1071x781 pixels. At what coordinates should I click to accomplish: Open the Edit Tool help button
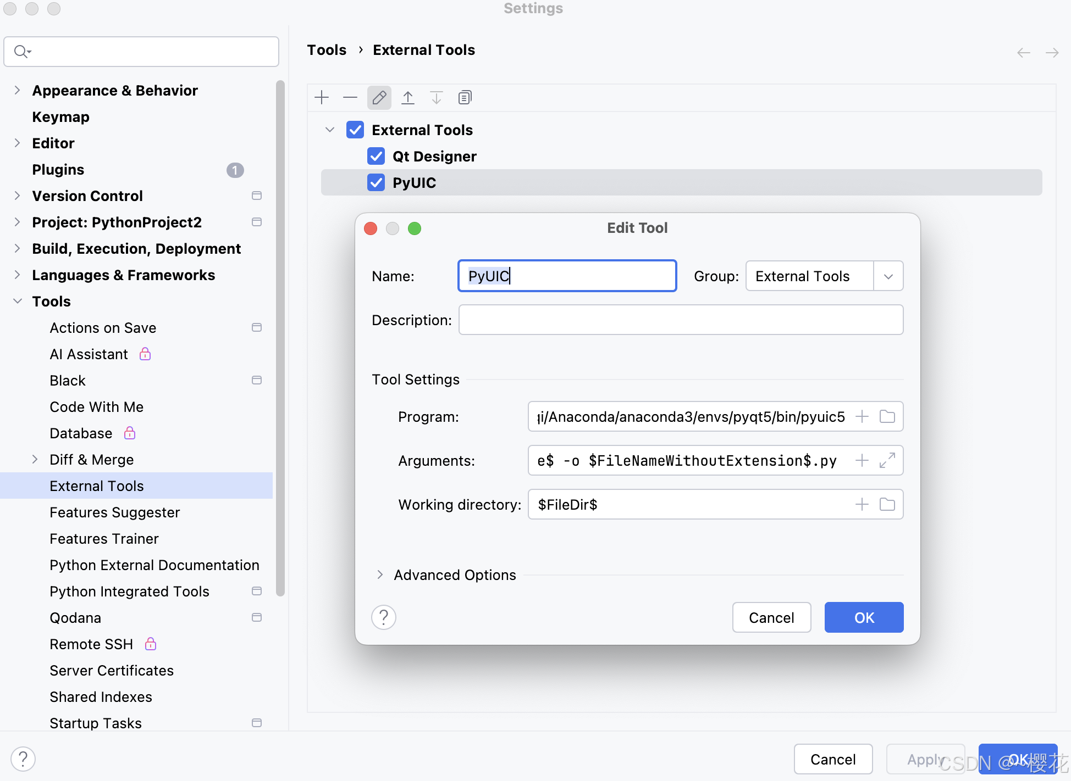pos(384,617)
